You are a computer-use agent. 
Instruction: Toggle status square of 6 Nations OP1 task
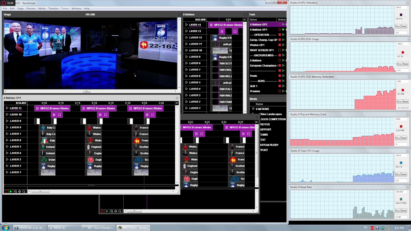click(x=279, y=30)
